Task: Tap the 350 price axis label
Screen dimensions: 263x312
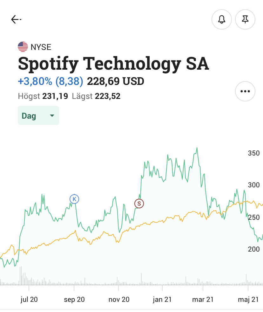Action: pyautogui.click(x=253, y=153)
